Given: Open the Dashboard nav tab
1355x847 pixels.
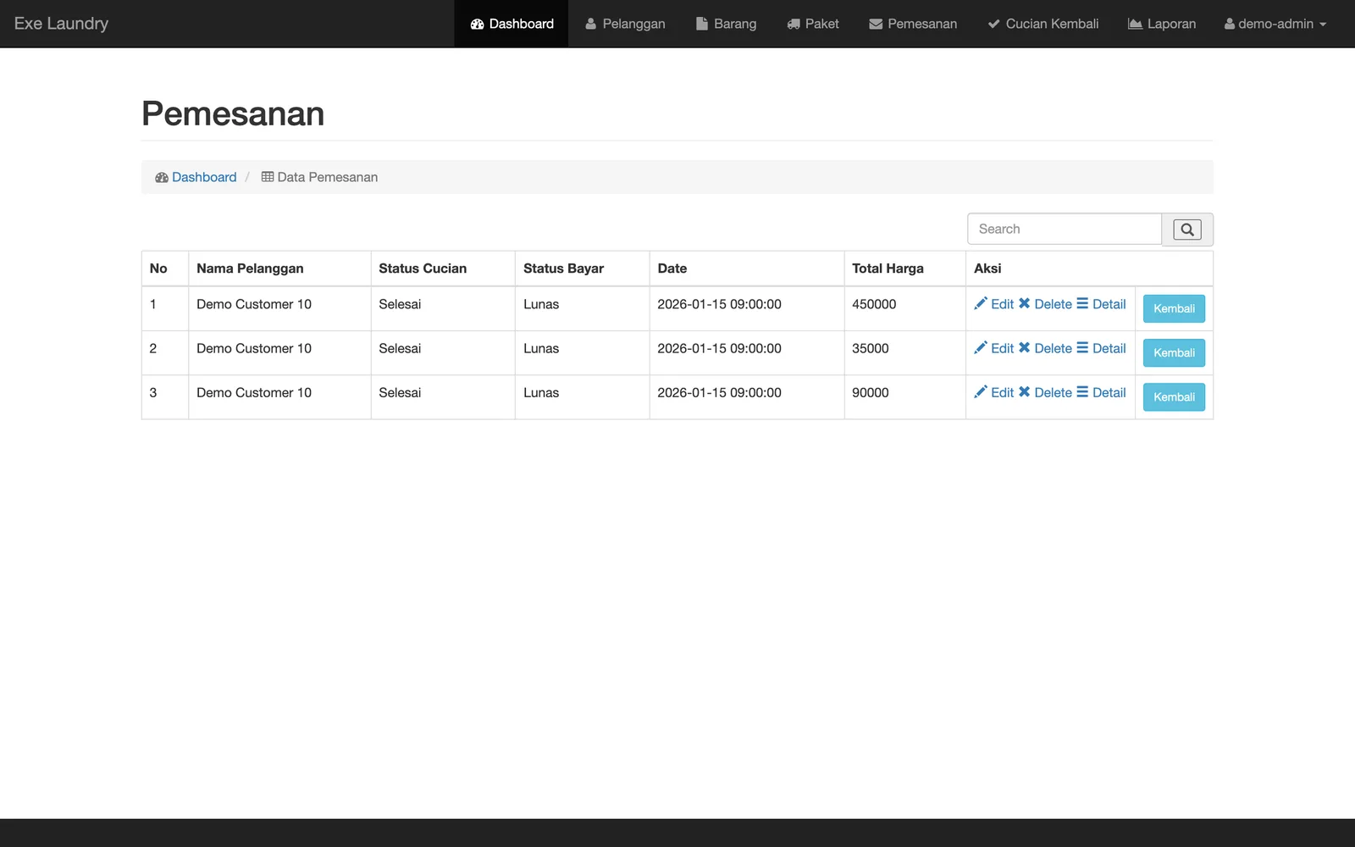Looking at the screenshot, I should [x=512, y=24].
